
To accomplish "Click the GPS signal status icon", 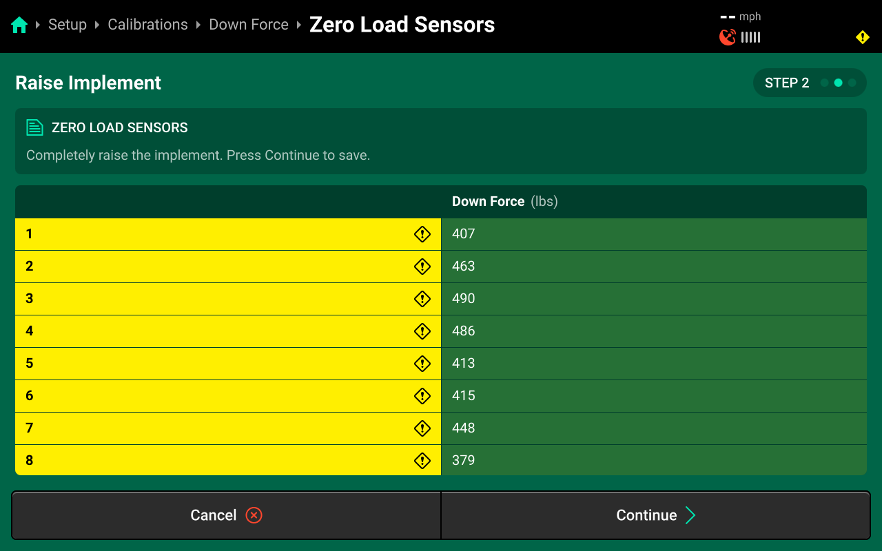I will tap(728, 37).
